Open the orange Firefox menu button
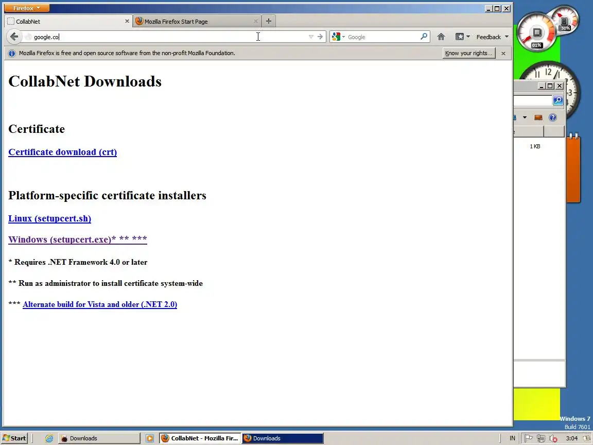The image size is (593, 445). pos(26,8)
